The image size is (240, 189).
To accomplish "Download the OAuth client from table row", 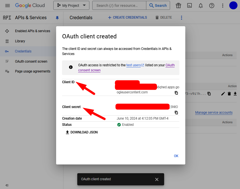I will pos(235,94).
